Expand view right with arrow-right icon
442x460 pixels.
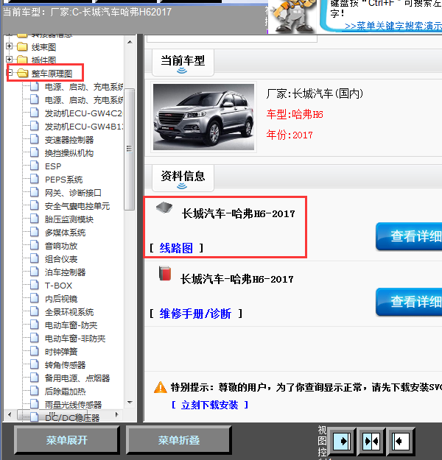[x=341, y=441]
